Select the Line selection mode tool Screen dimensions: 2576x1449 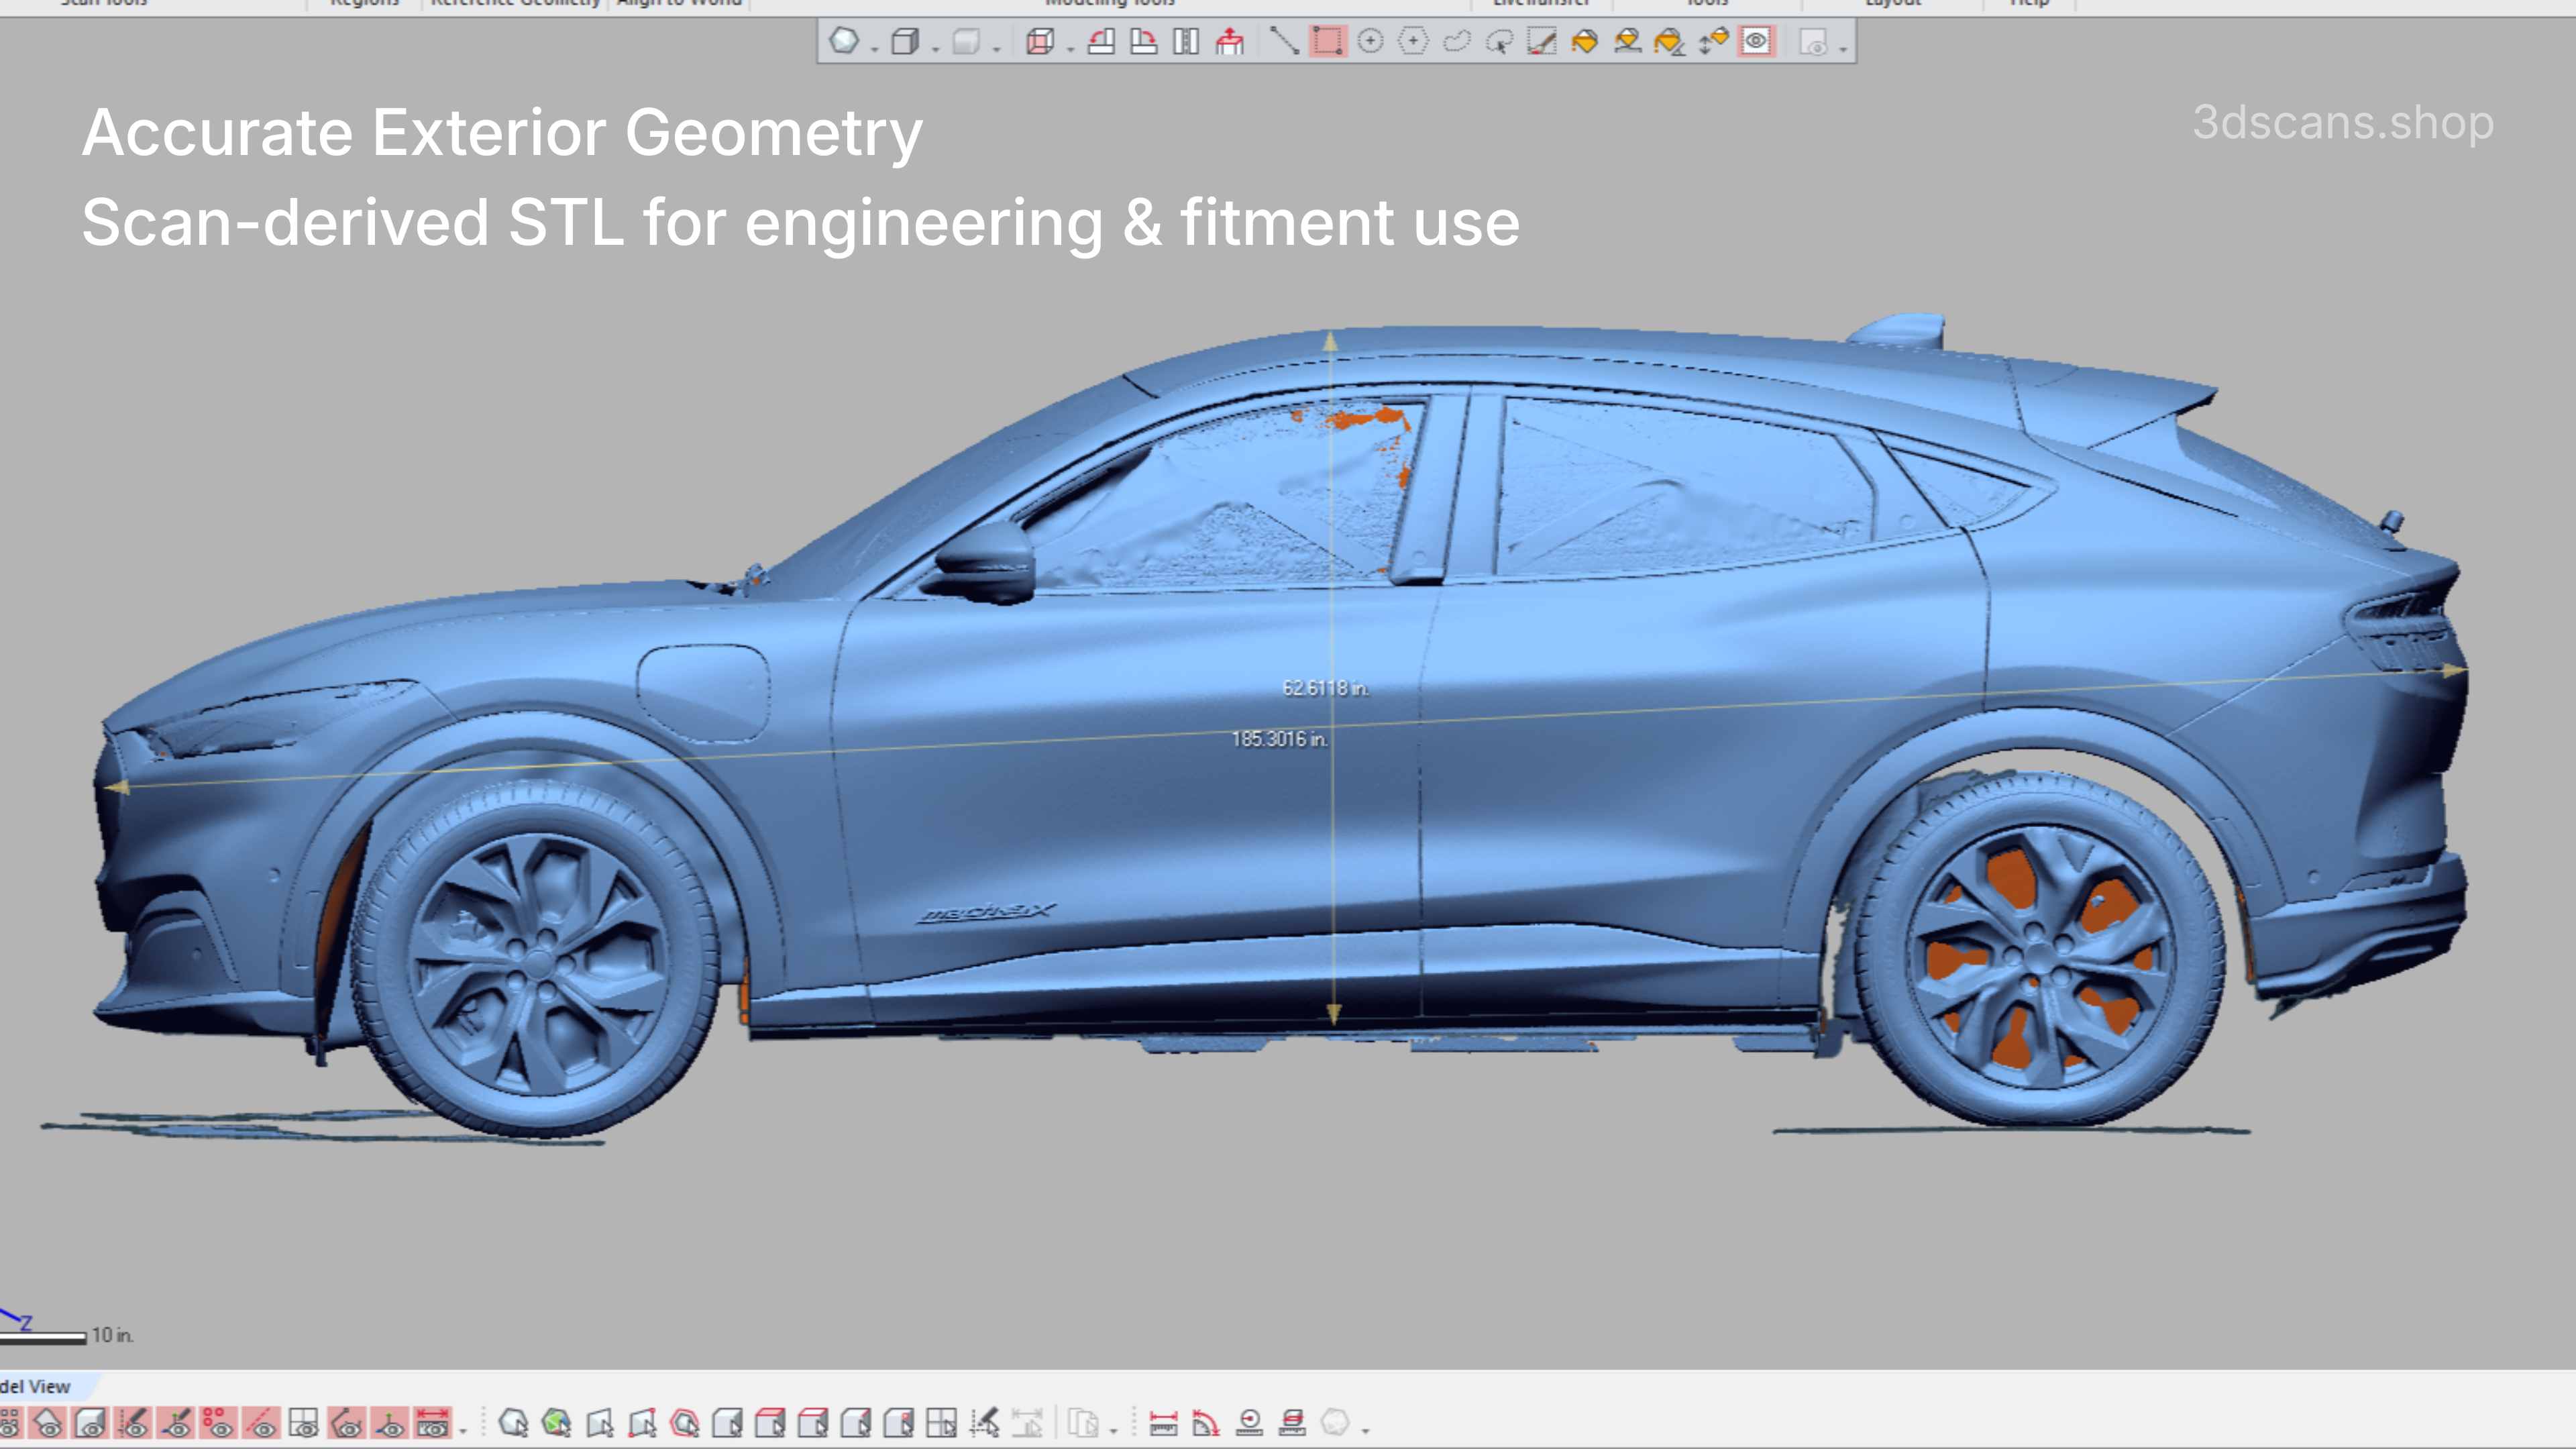click(x=1284, y=42)
